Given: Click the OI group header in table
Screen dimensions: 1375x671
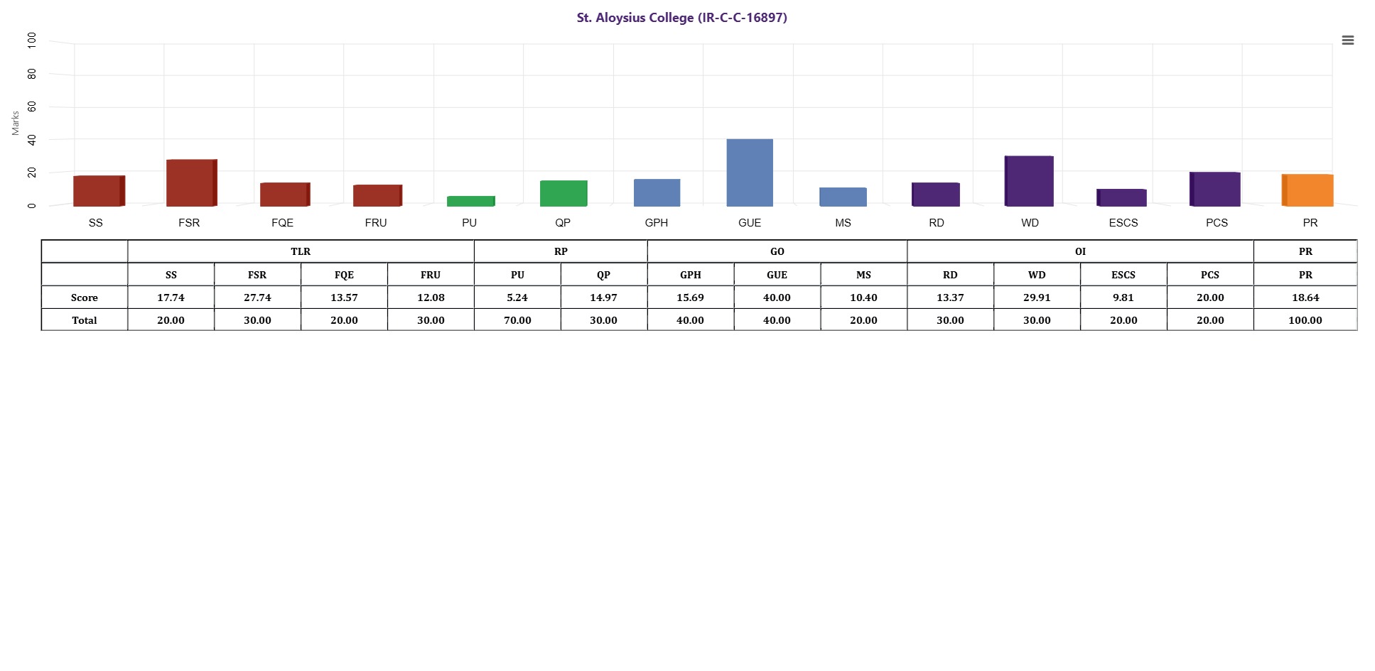Looking at the screenshot, I should [1080, 251].
